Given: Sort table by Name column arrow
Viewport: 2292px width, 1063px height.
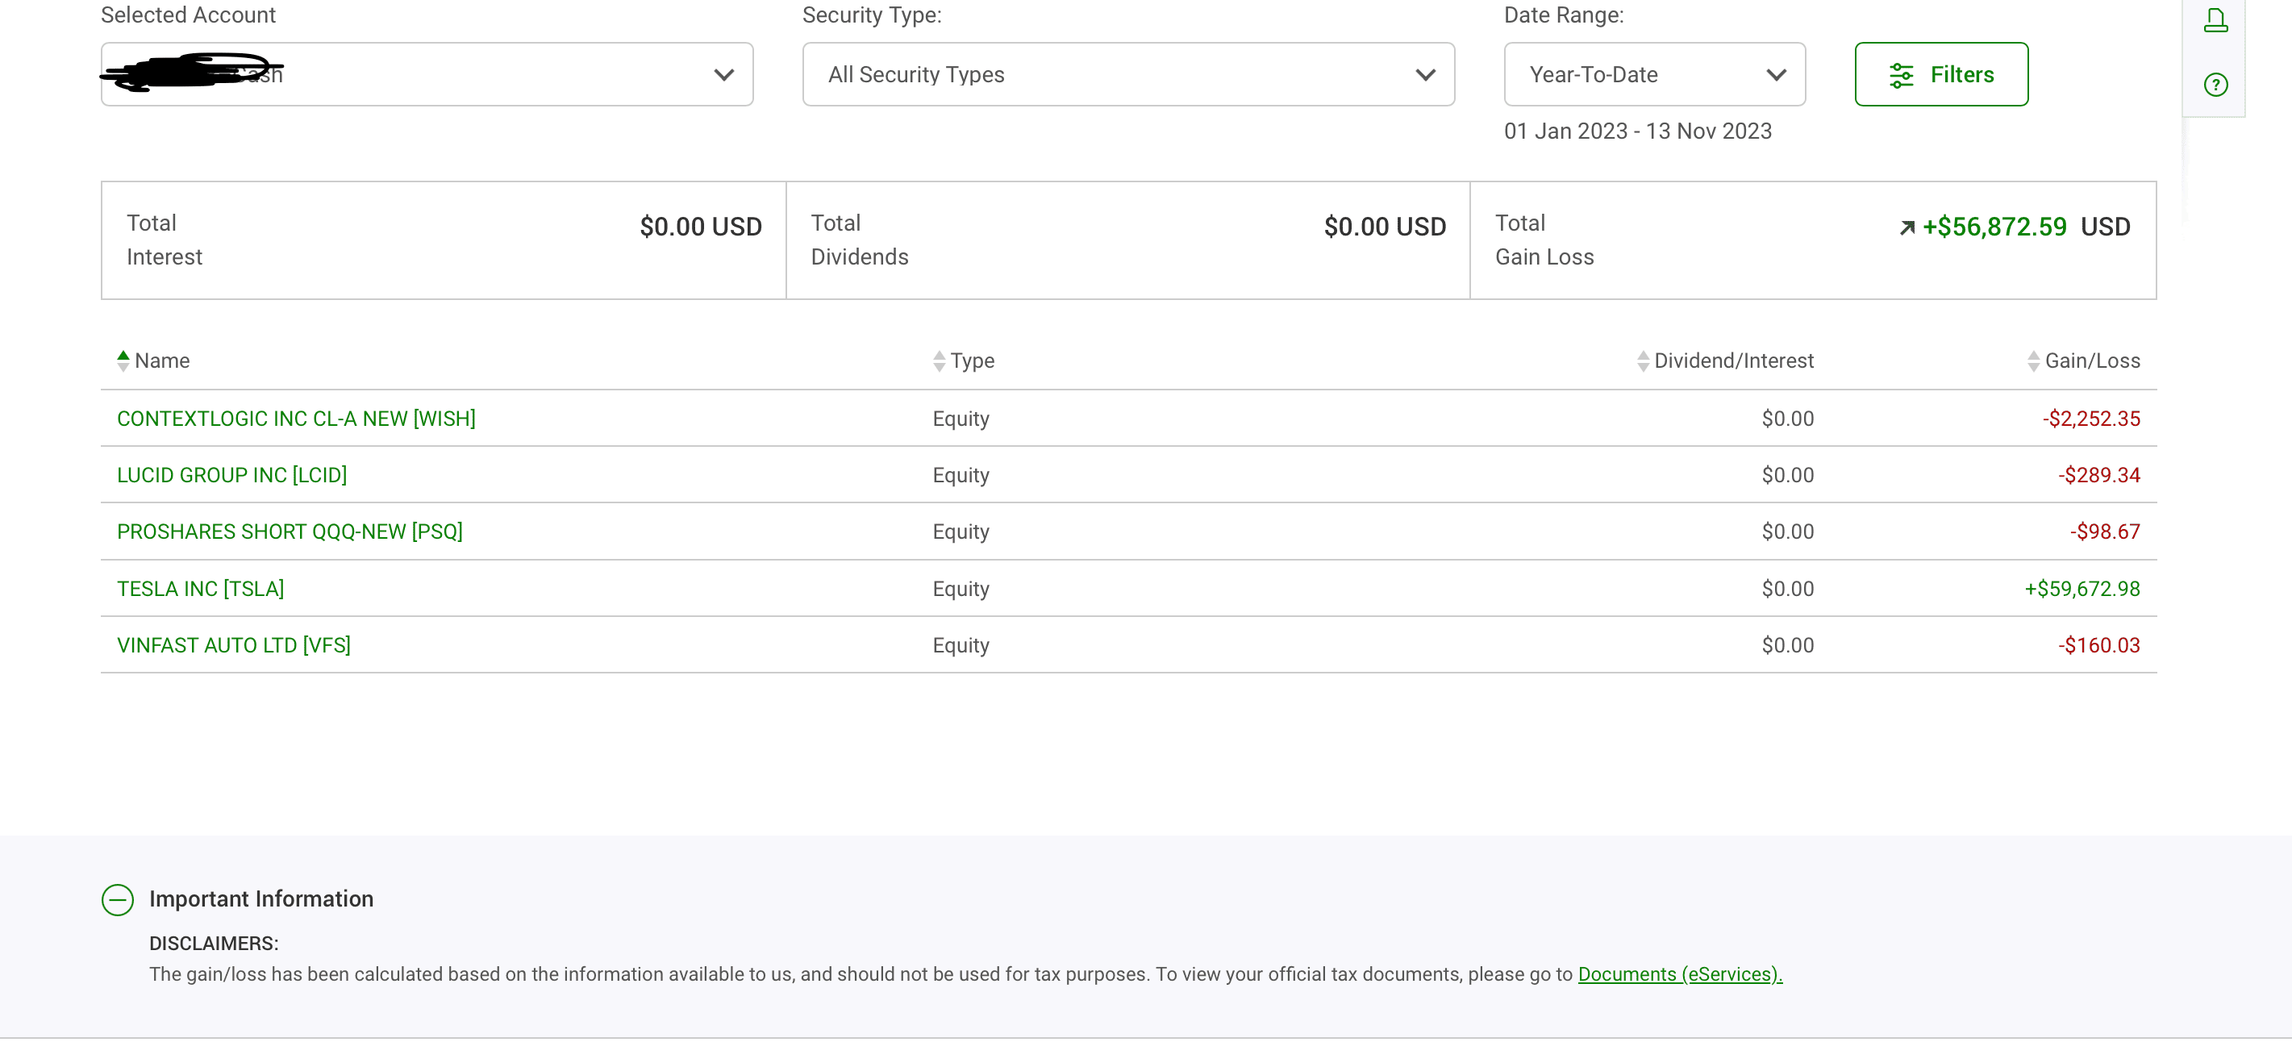Looking at the screenshot, I should coord(123,361).
